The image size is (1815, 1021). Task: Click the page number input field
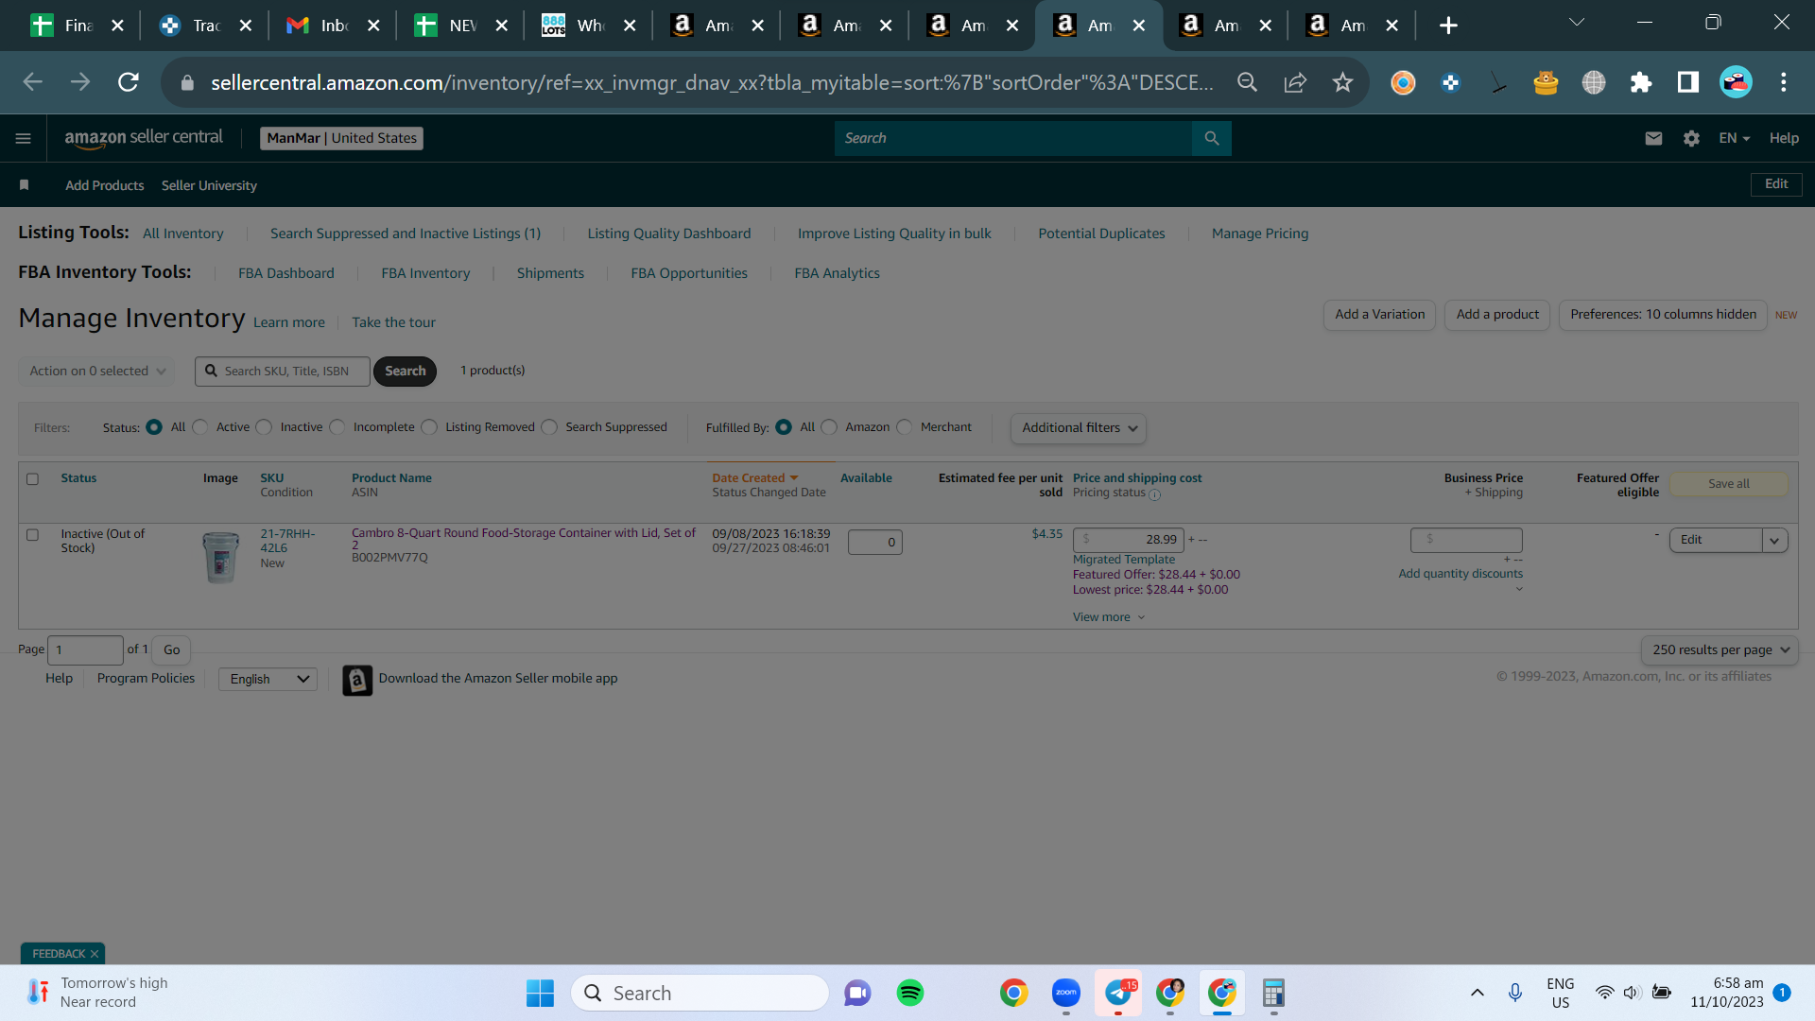[85, 650]
